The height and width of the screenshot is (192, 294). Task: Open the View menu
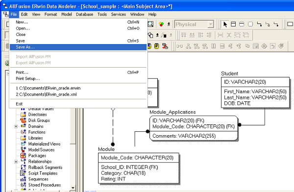[x=36, y=14]
